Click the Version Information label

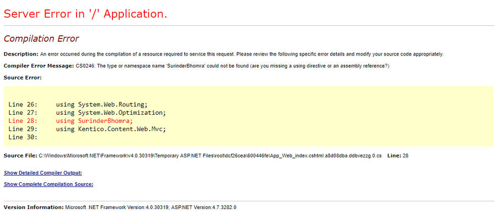click(34, 207)
